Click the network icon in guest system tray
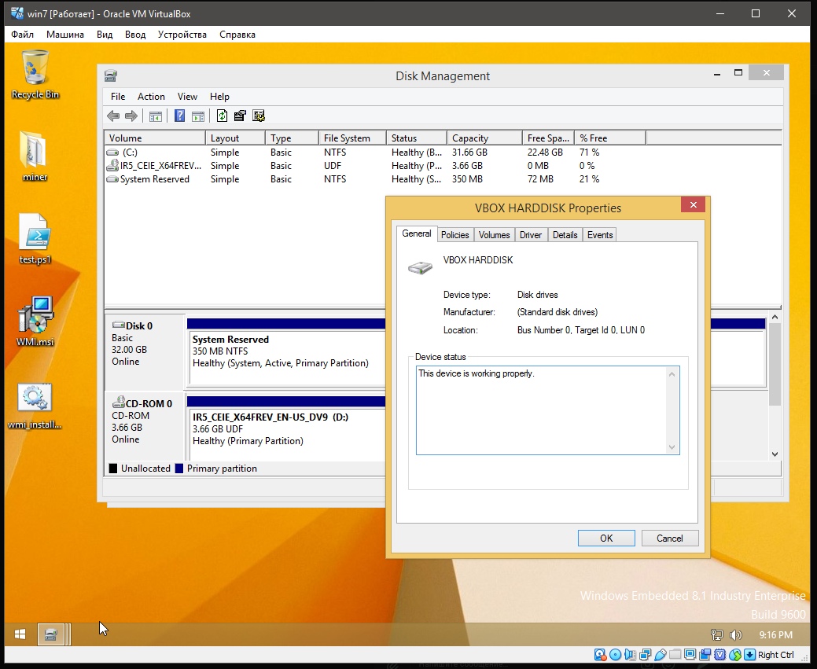The width and height of the screenshot is (817, 669). [x=717, y=634]
